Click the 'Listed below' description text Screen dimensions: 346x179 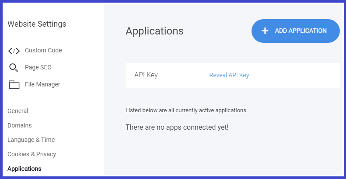click(186, 110)
